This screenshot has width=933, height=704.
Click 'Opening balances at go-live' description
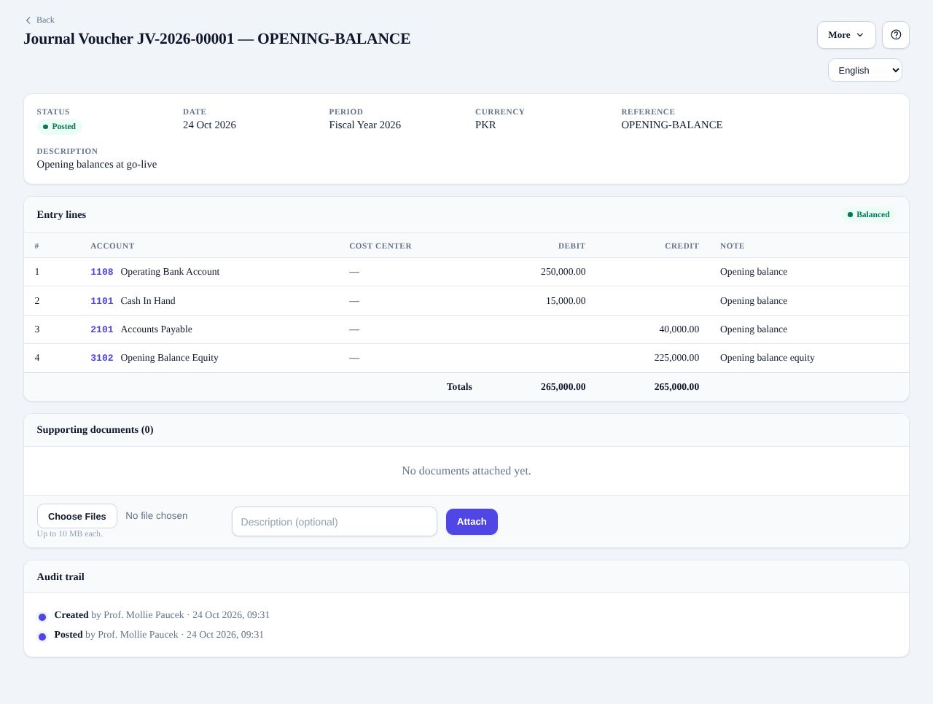(x=97, y=165)
